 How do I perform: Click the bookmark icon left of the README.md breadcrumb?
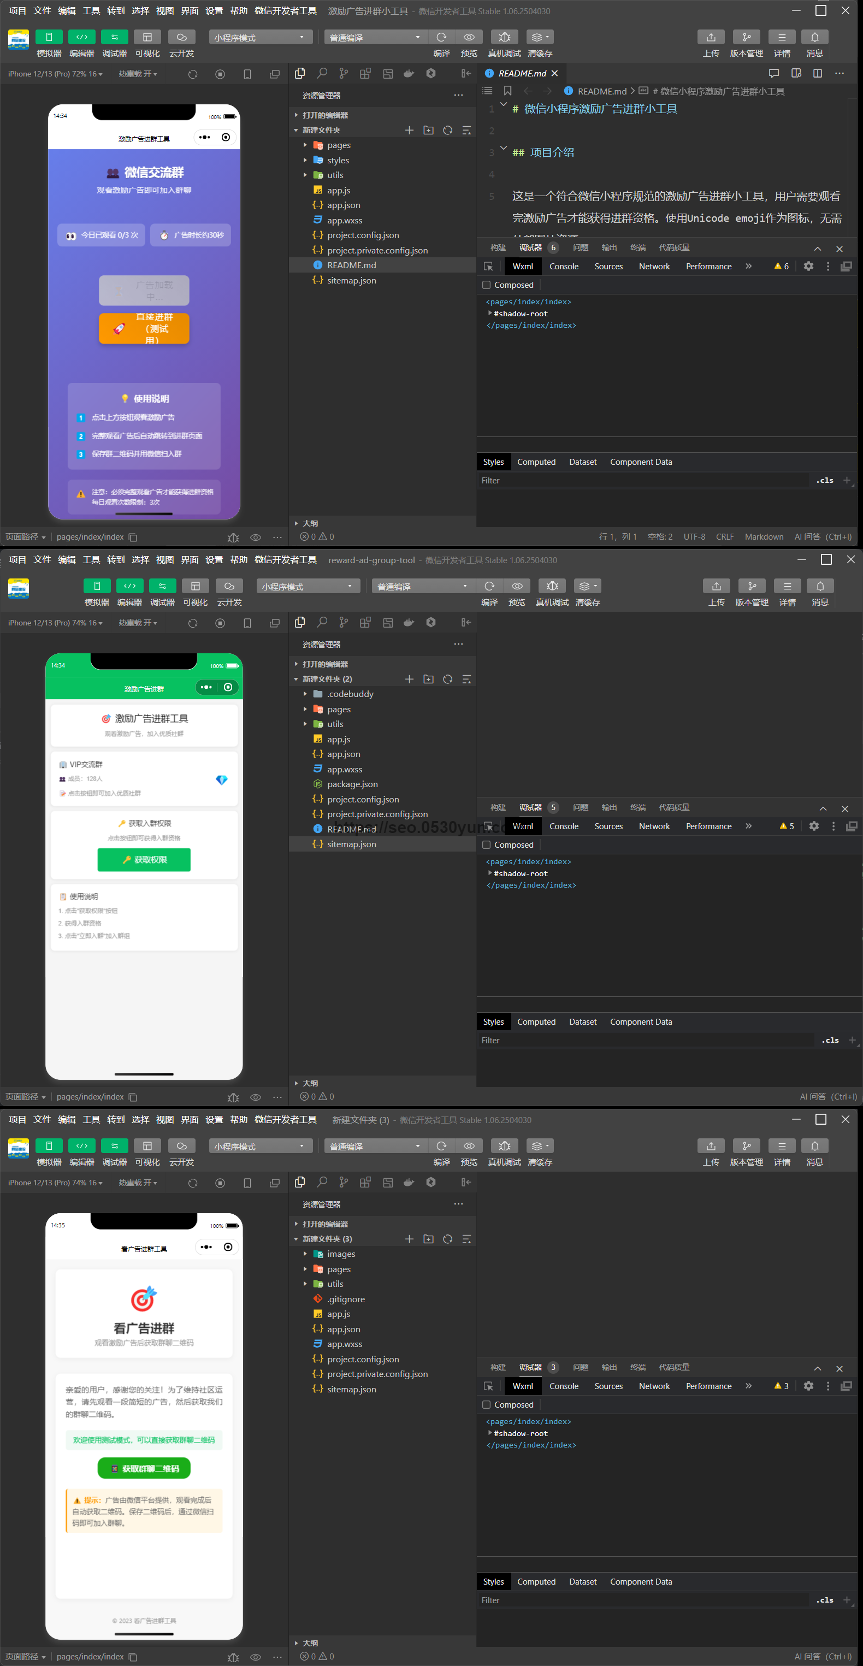(507, 91)
